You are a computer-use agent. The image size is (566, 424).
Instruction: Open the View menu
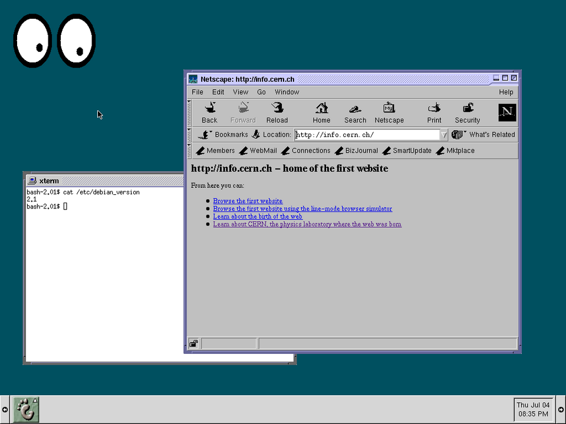click(241, 92)
